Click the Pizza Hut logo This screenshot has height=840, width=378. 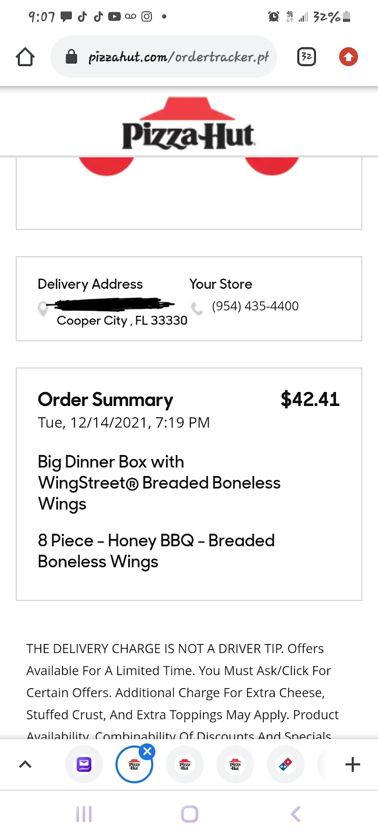point(188,124)
